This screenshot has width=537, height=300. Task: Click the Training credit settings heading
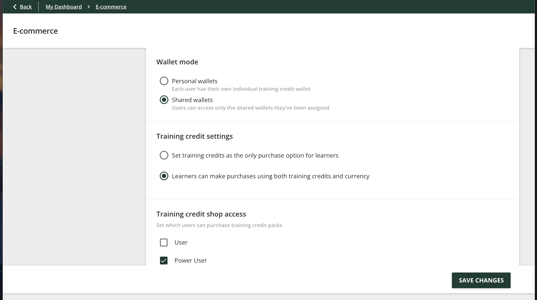[194, 136]
